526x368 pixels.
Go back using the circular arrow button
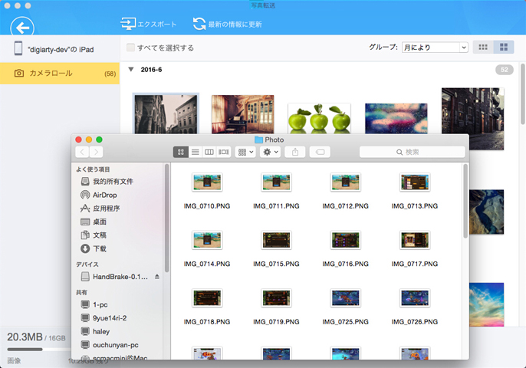tap(22, 28)
